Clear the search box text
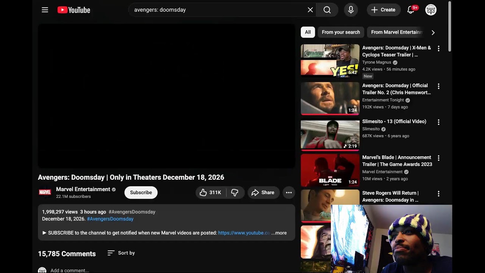 (x=310, y=10)
